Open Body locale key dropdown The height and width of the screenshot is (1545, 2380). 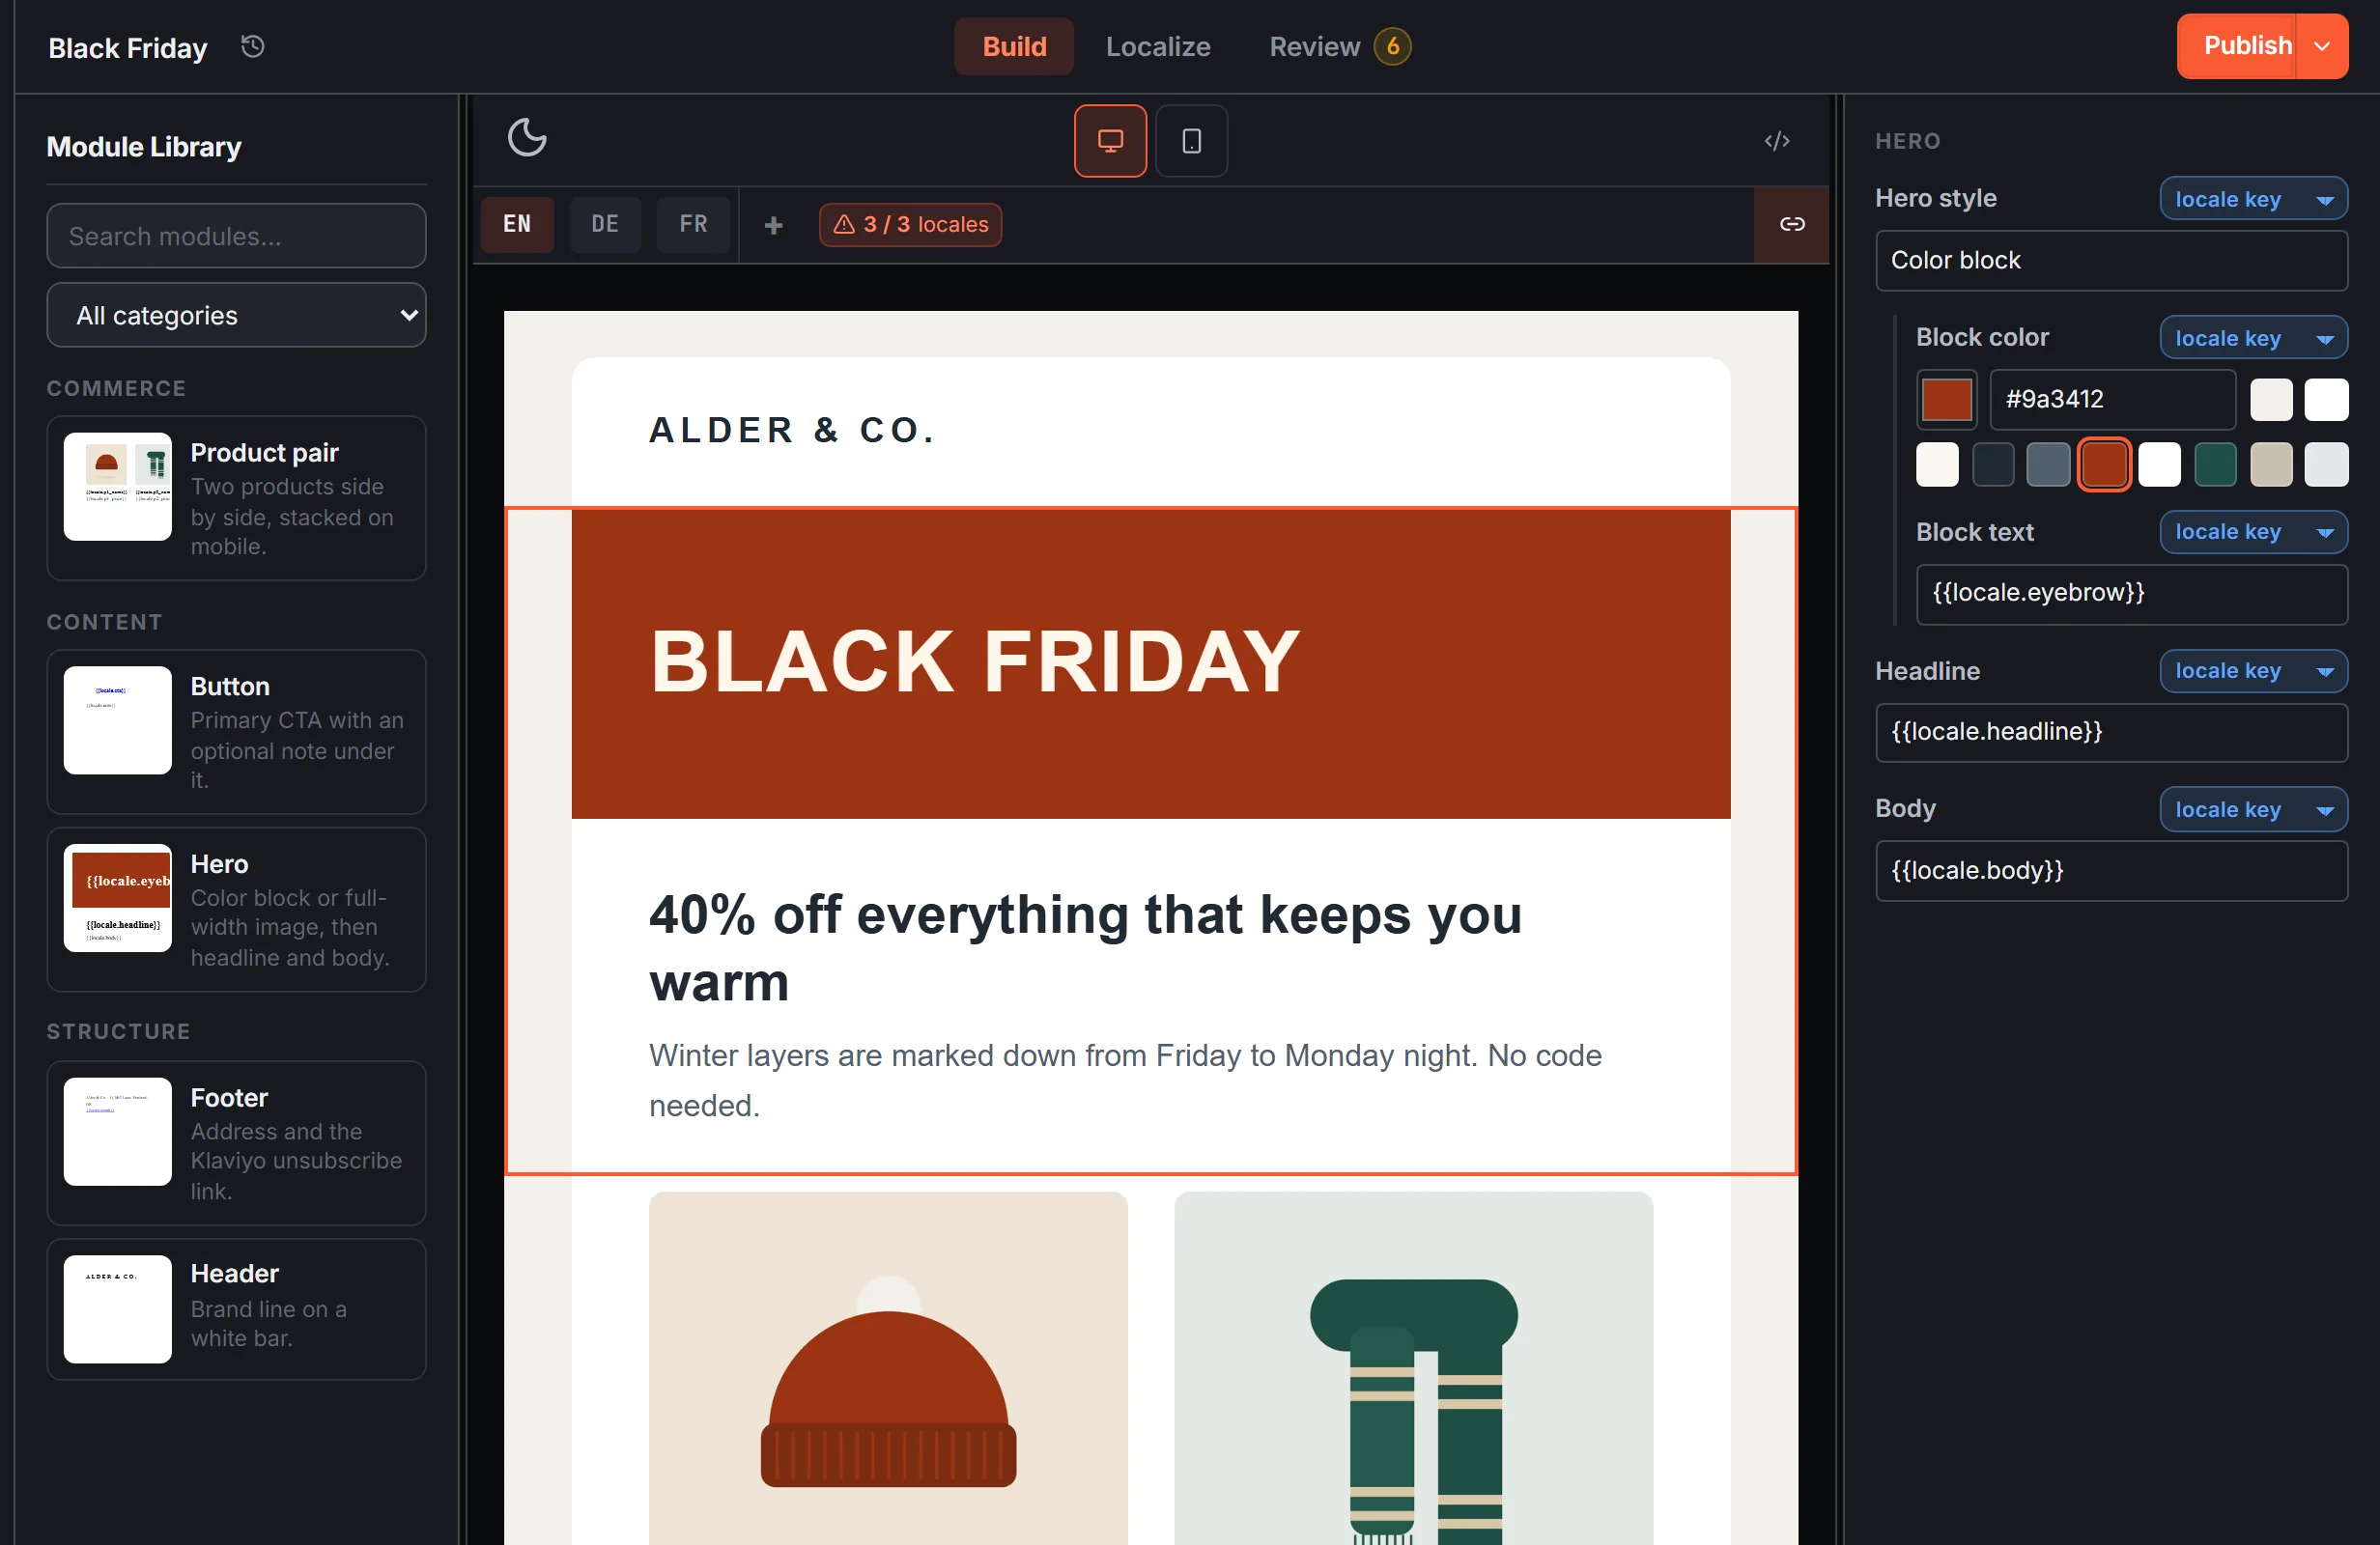tap(2253, 809)
